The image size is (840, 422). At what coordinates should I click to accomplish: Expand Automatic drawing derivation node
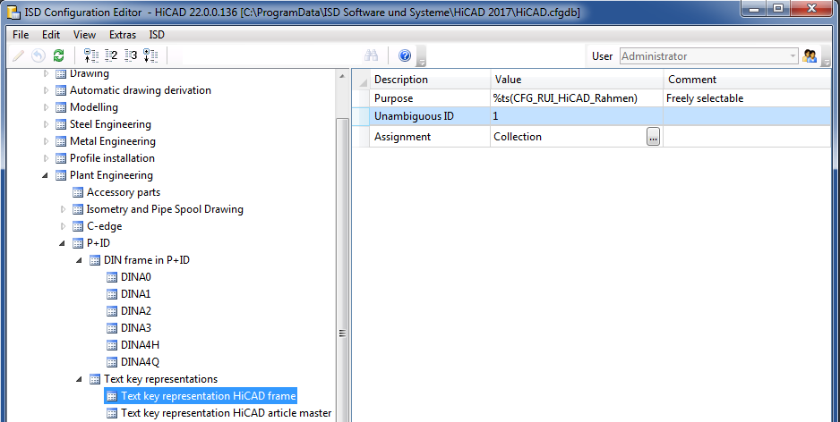pos(46,90)
